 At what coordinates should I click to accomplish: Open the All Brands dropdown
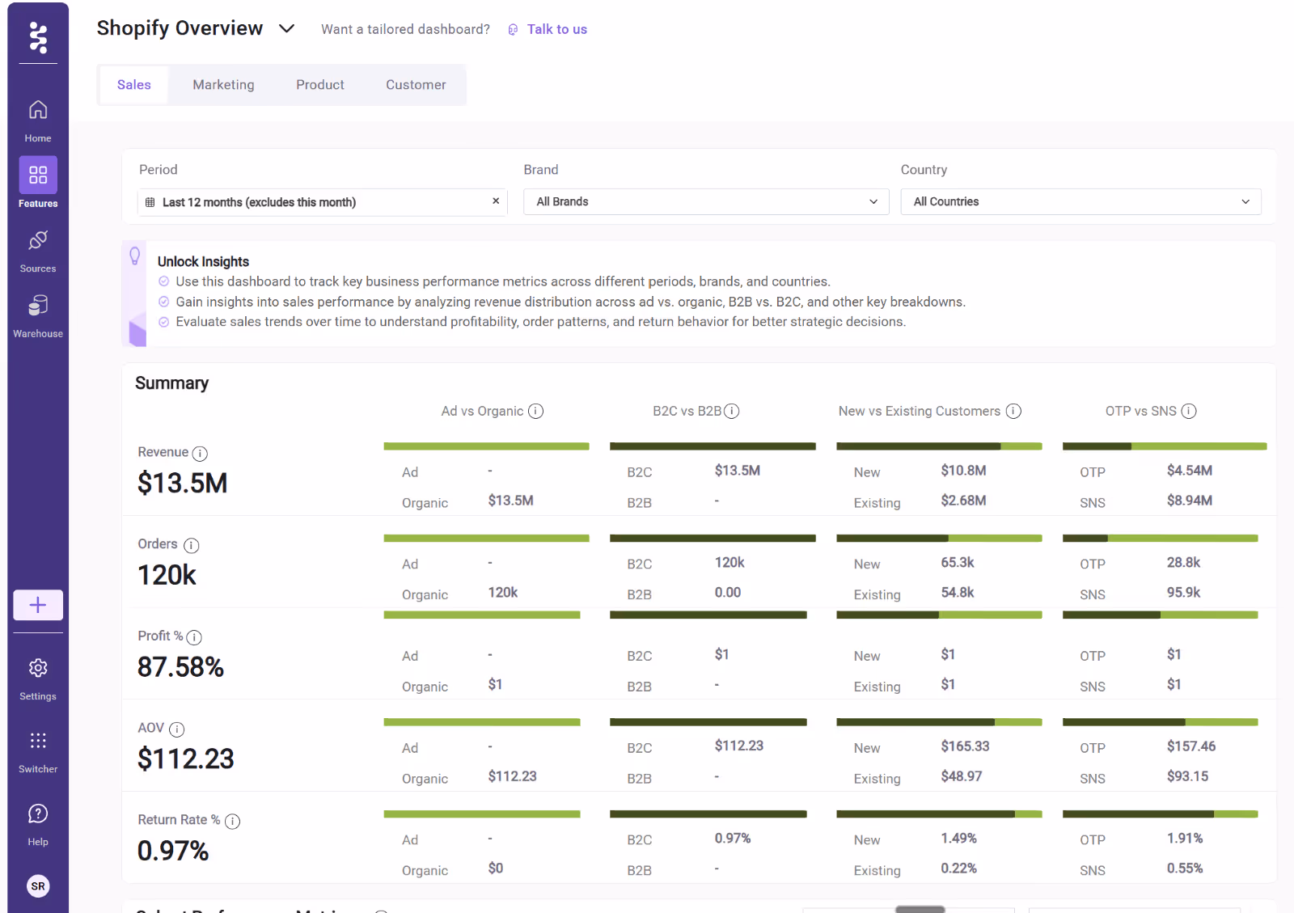click(706, 201)
